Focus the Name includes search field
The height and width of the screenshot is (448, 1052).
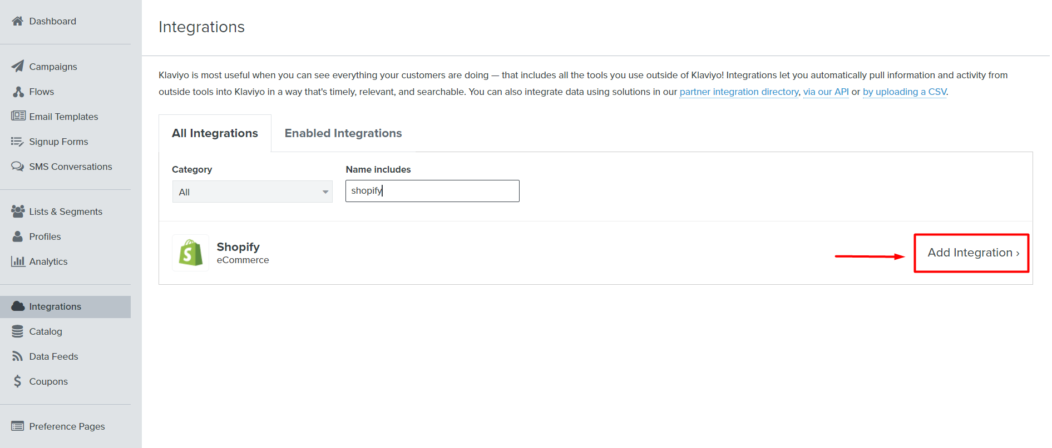point(432,191)
